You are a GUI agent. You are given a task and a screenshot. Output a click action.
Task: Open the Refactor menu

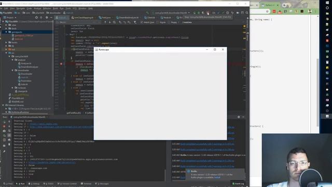(47, 8)
